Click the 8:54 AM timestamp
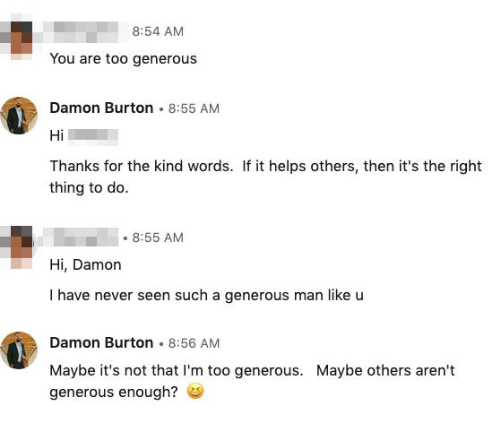This screenshot has width=501, height=423. (158, 31)
